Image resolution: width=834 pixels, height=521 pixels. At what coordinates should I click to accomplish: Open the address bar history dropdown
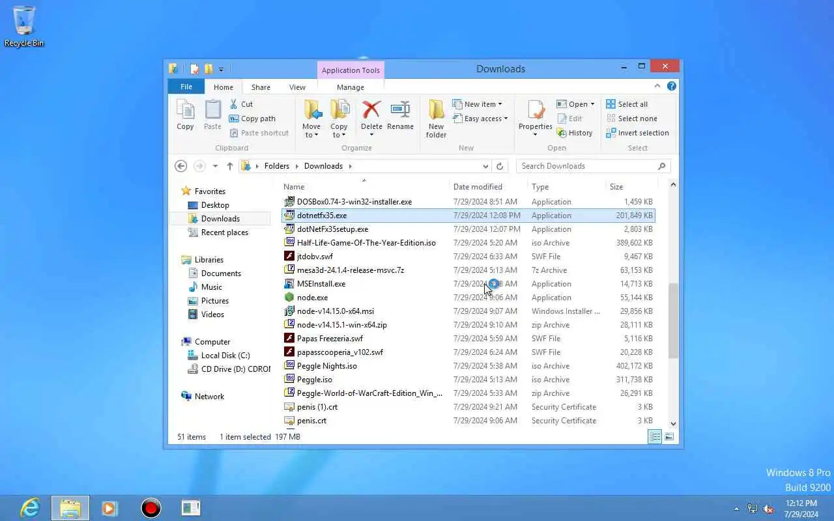coord(485,166)
